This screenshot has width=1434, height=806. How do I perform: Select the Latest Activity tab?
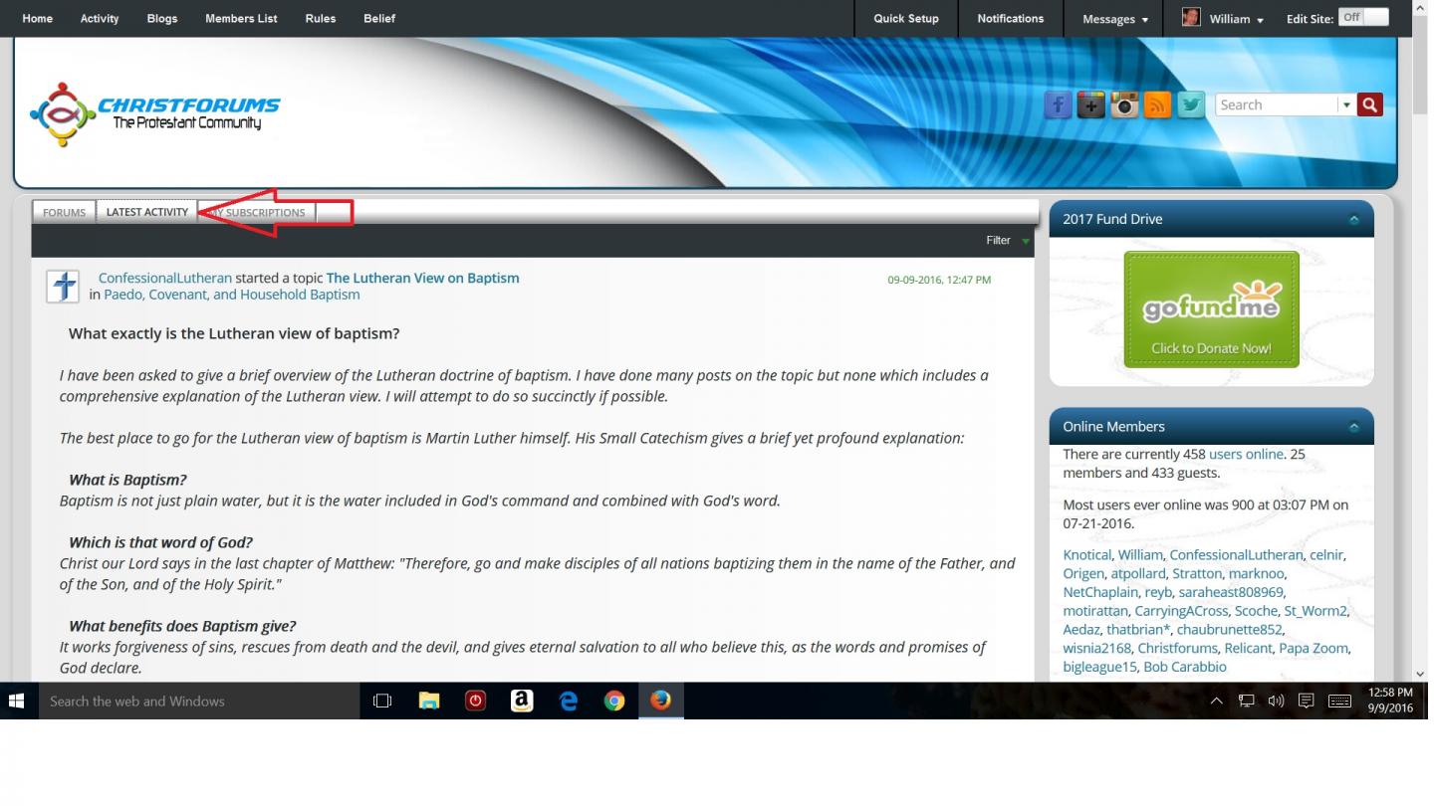[x=147, y=211]
